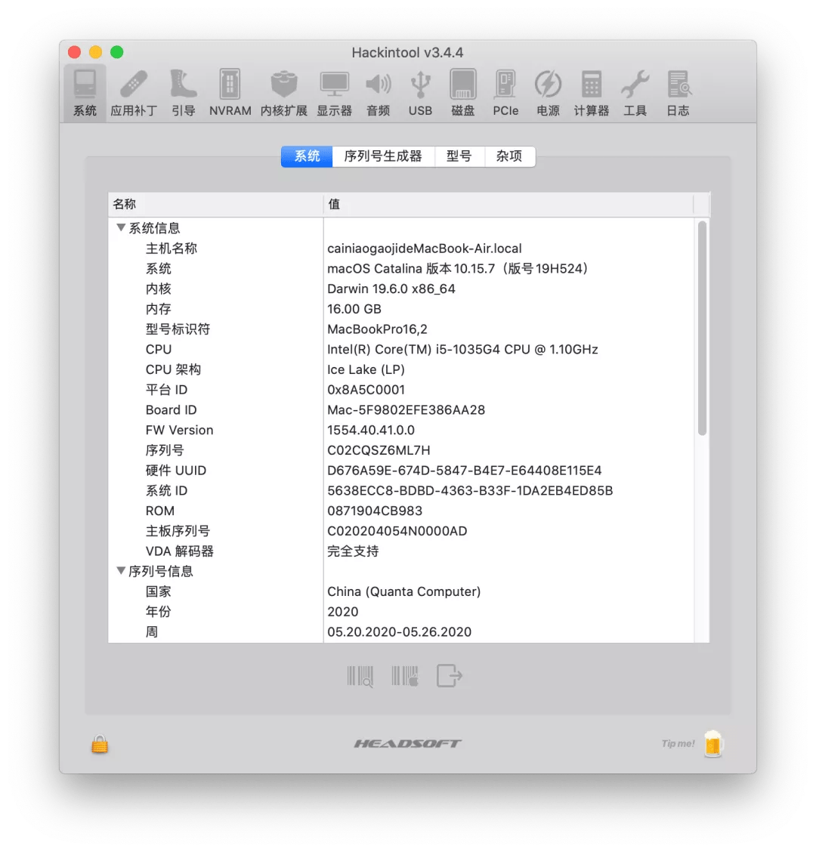Click the MacBookPro16,2 model value
Screen dimensions: 816x852
(377, 329)
